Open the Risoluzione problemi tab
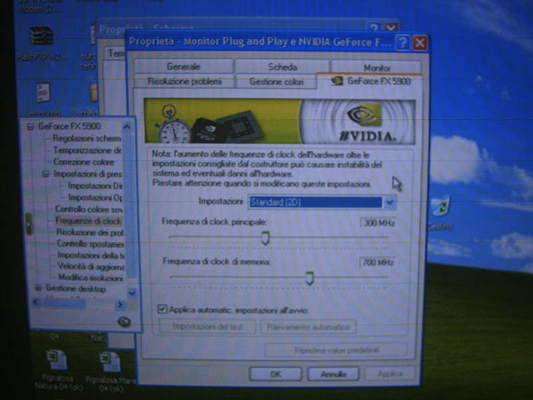The image size is (533, 400). 185,81
